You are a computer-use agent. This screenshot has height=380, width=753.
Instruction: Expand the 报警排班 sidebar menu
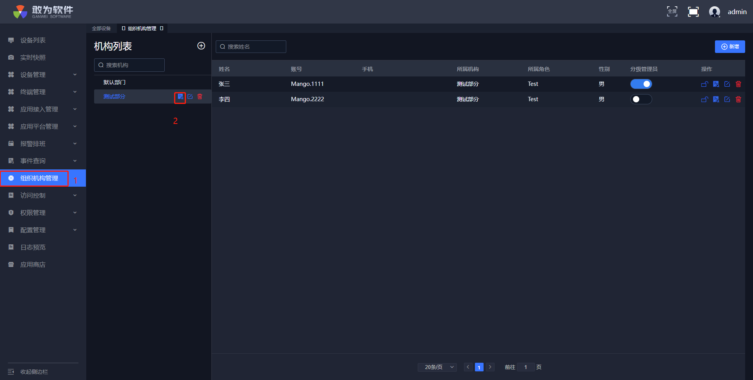coord(43,144)
